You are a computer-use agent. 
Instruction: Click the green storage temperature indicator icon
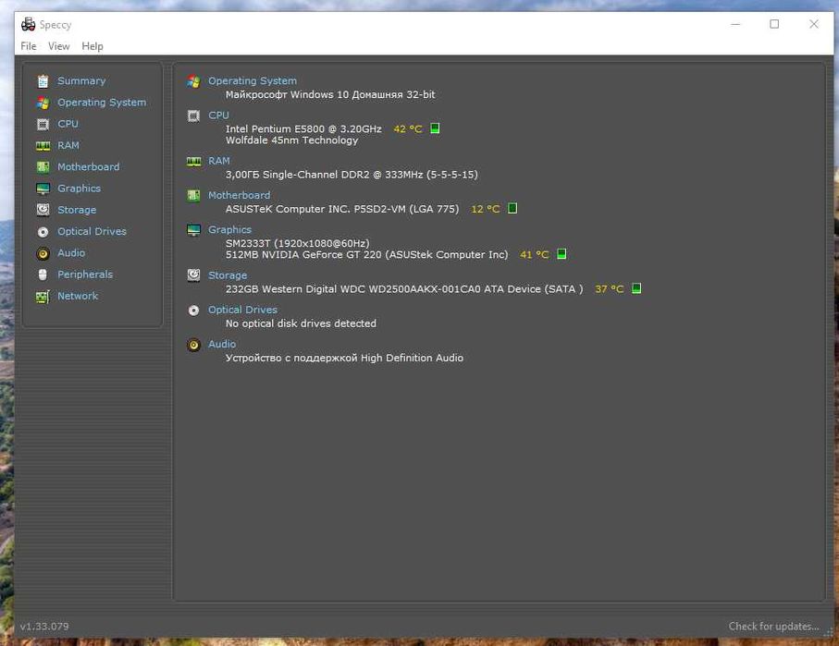click(x=636, y=288)
